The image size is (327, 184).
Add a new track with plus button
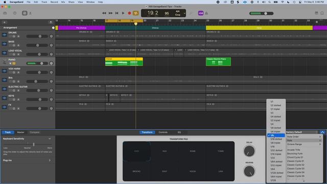[x=5, y=22]
